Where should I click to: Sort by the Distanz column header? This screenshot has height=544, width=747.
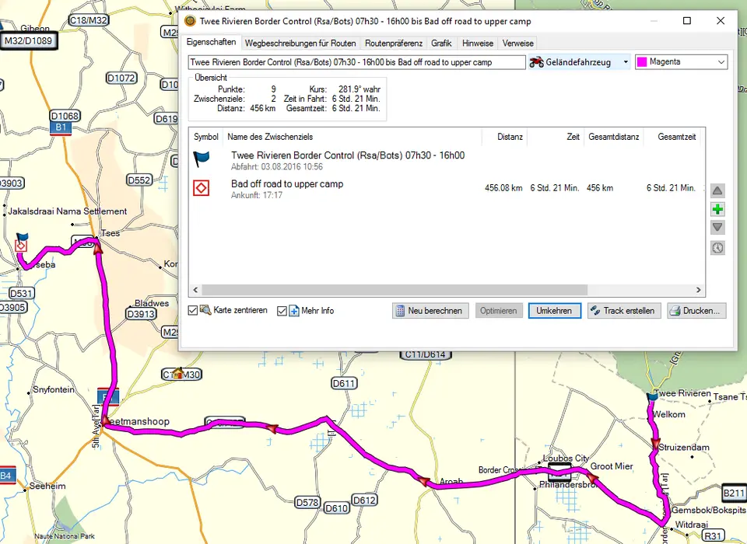point(504,137)
